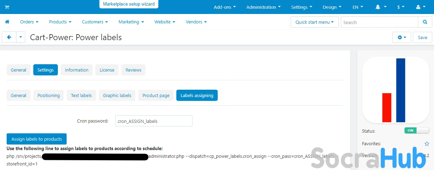Screen dimensions: 434x170
Task: Click the Power labels add-on logo
Action: click(x=395, y=90)
